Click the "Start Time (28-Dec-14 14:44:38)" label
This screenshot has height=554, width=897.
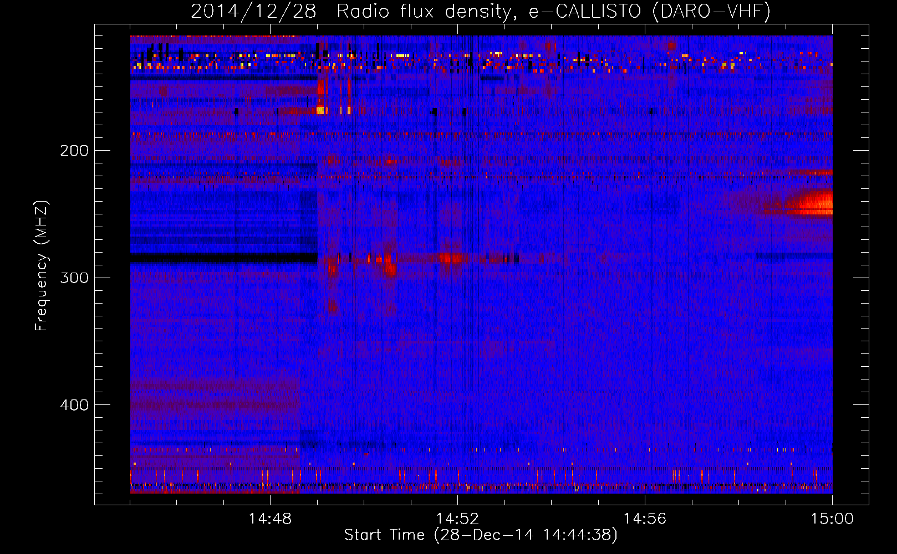pos(481,535)
